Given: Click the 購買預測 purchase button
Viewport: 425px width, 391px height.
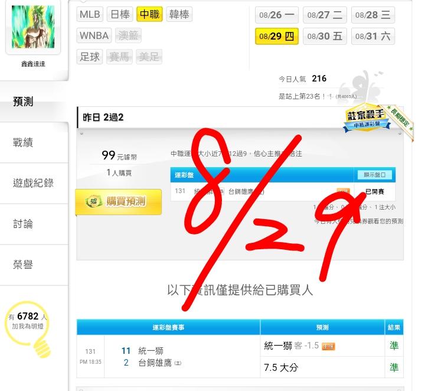Looking at the screenshot, I should pyautogui.click(x=119, y=202).
